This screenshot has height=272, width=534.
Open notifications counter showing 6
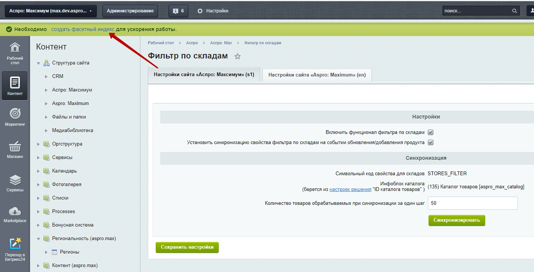point(178,11)
